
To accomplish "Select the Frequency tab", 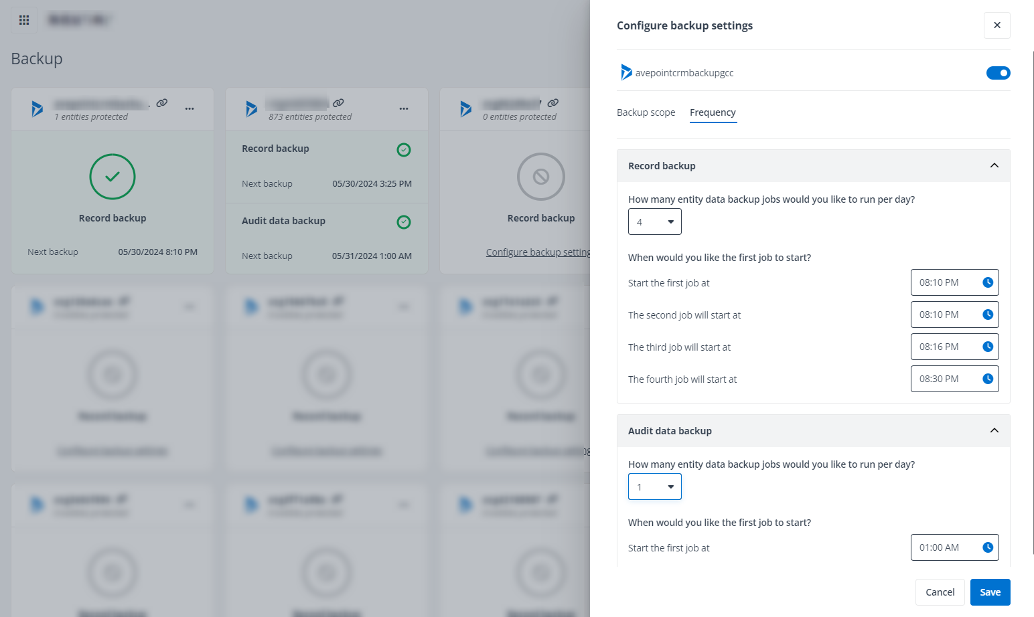I will coord(713,112).
